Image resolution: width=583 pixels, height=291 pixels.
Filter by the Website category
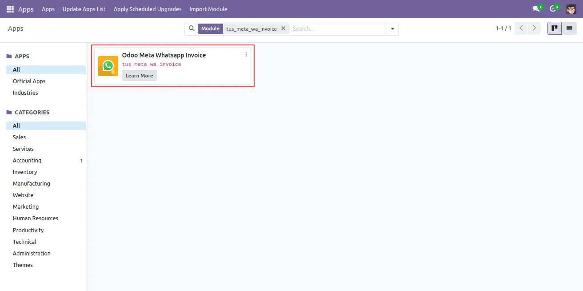click(46, 195)
